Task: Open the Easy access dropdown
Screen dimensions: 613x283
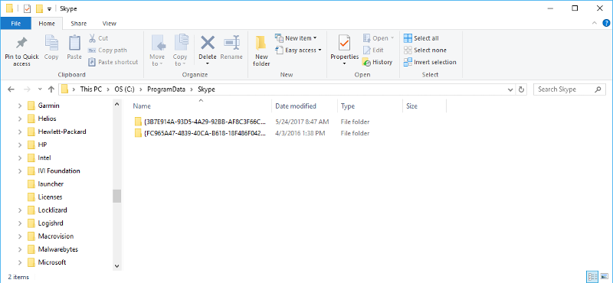Action: coord(298,50)
